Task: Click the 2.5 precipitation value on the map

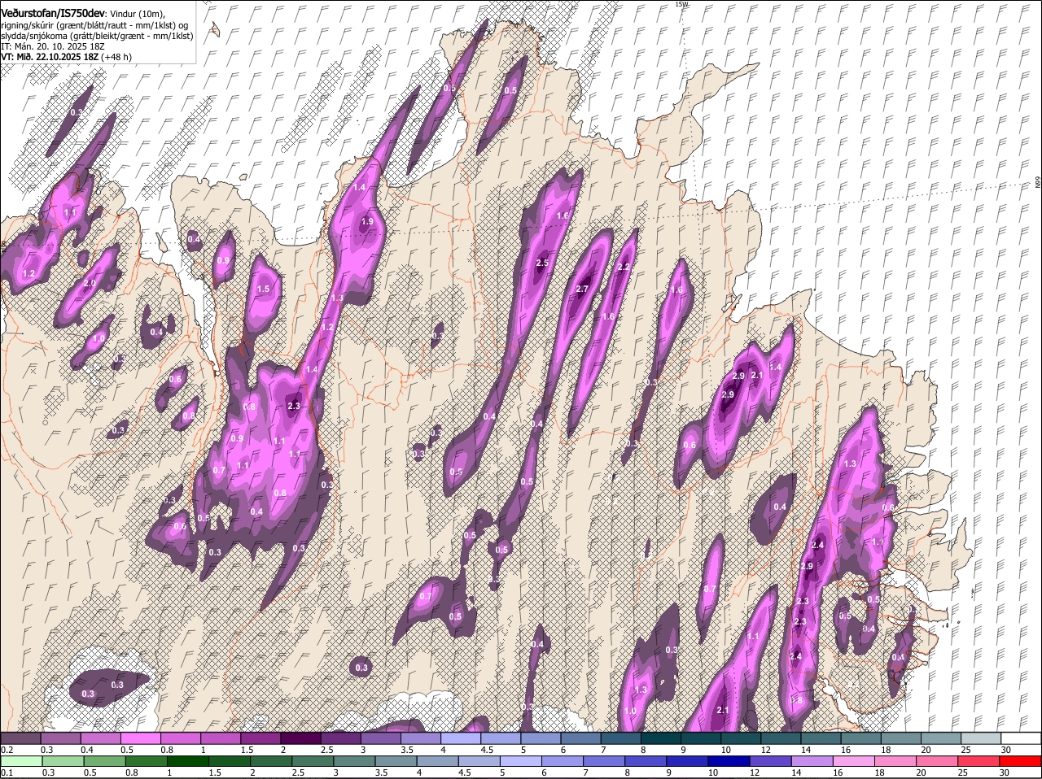Action: 542,263
